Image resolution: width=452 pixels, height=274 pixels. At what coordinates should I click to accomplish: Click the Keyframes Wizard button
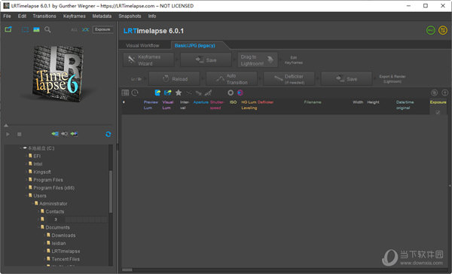pos(148,60)
